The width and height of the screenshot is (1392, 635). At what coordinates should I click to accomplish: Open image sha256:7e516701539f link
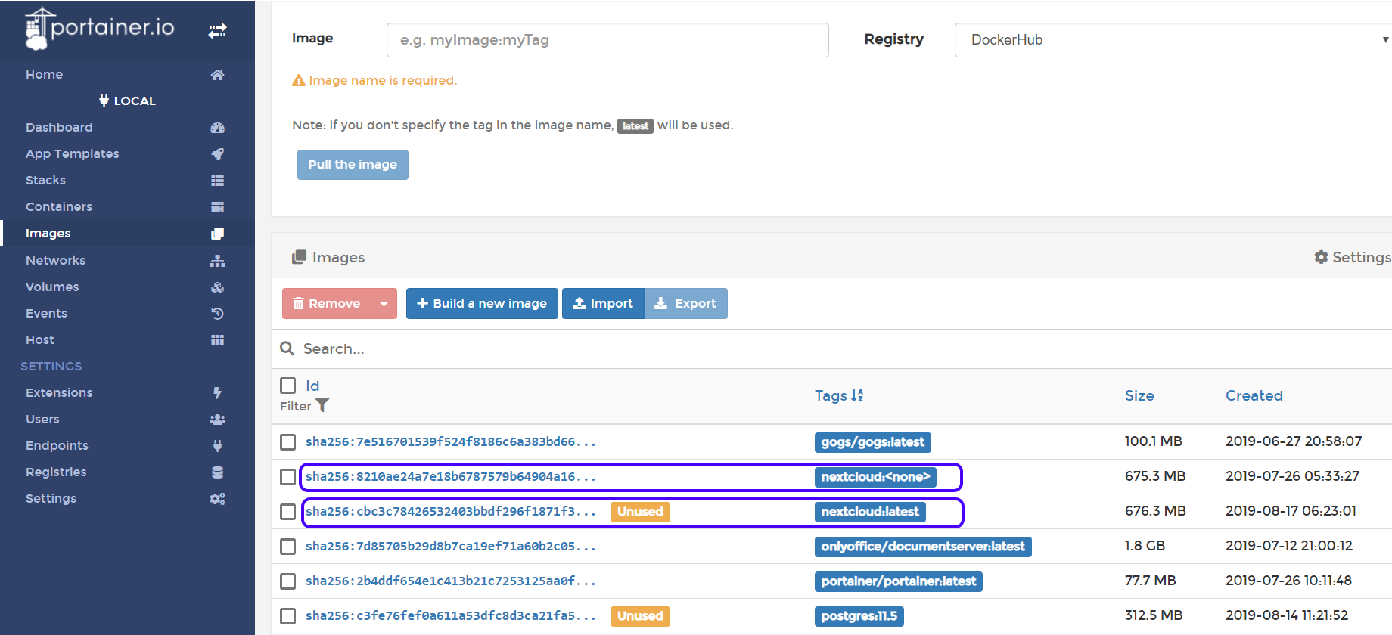pyautogui.click(x=451, y=442)
